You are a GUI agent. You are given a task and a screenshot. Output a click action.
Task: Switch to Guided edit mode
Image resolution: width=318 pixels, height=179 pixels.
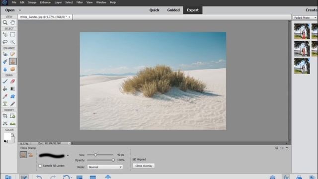coord(173,10)
